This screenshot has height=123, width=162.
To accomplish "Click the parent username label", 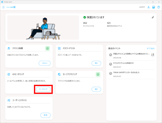I will (x=142, y=7).
